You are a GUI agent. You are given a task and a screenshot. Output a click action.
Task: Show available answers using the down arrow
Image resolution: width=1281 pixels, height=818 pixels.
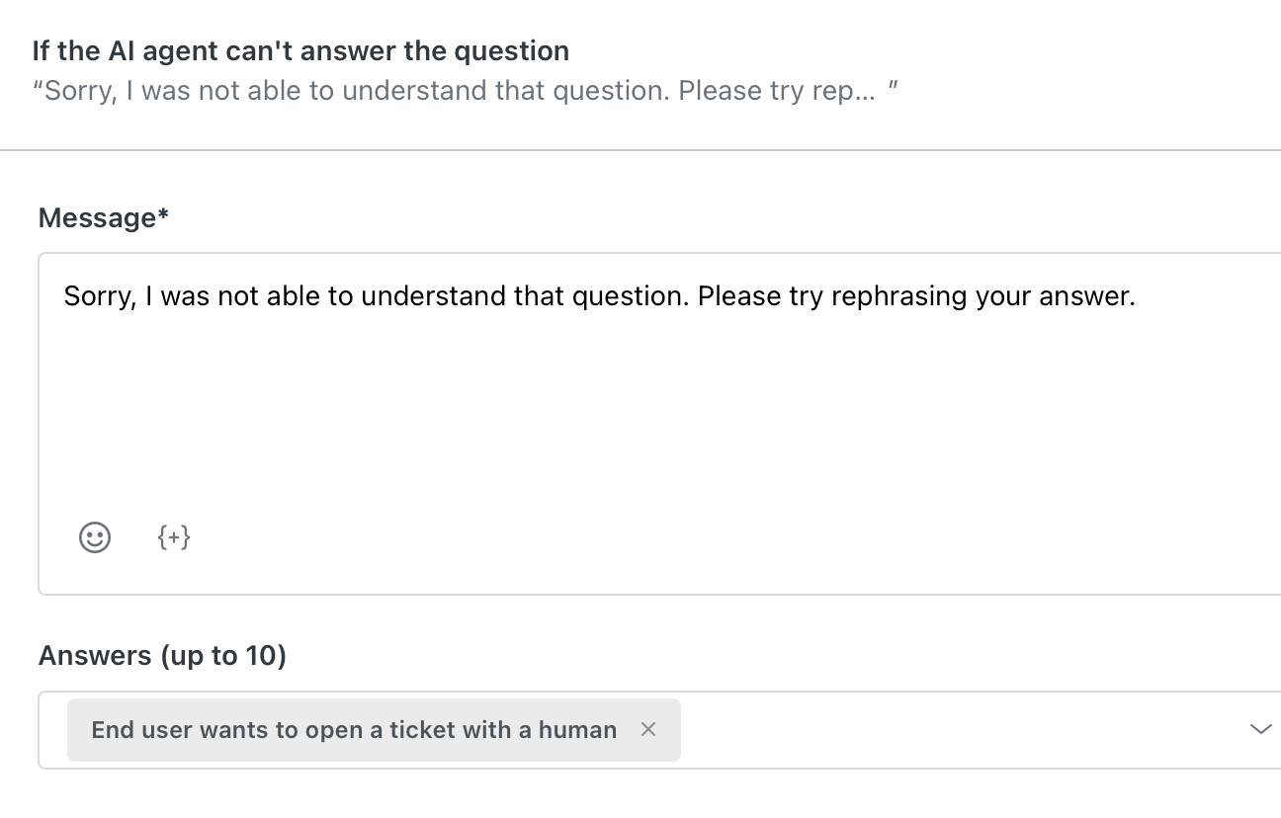pos(1259,730)
